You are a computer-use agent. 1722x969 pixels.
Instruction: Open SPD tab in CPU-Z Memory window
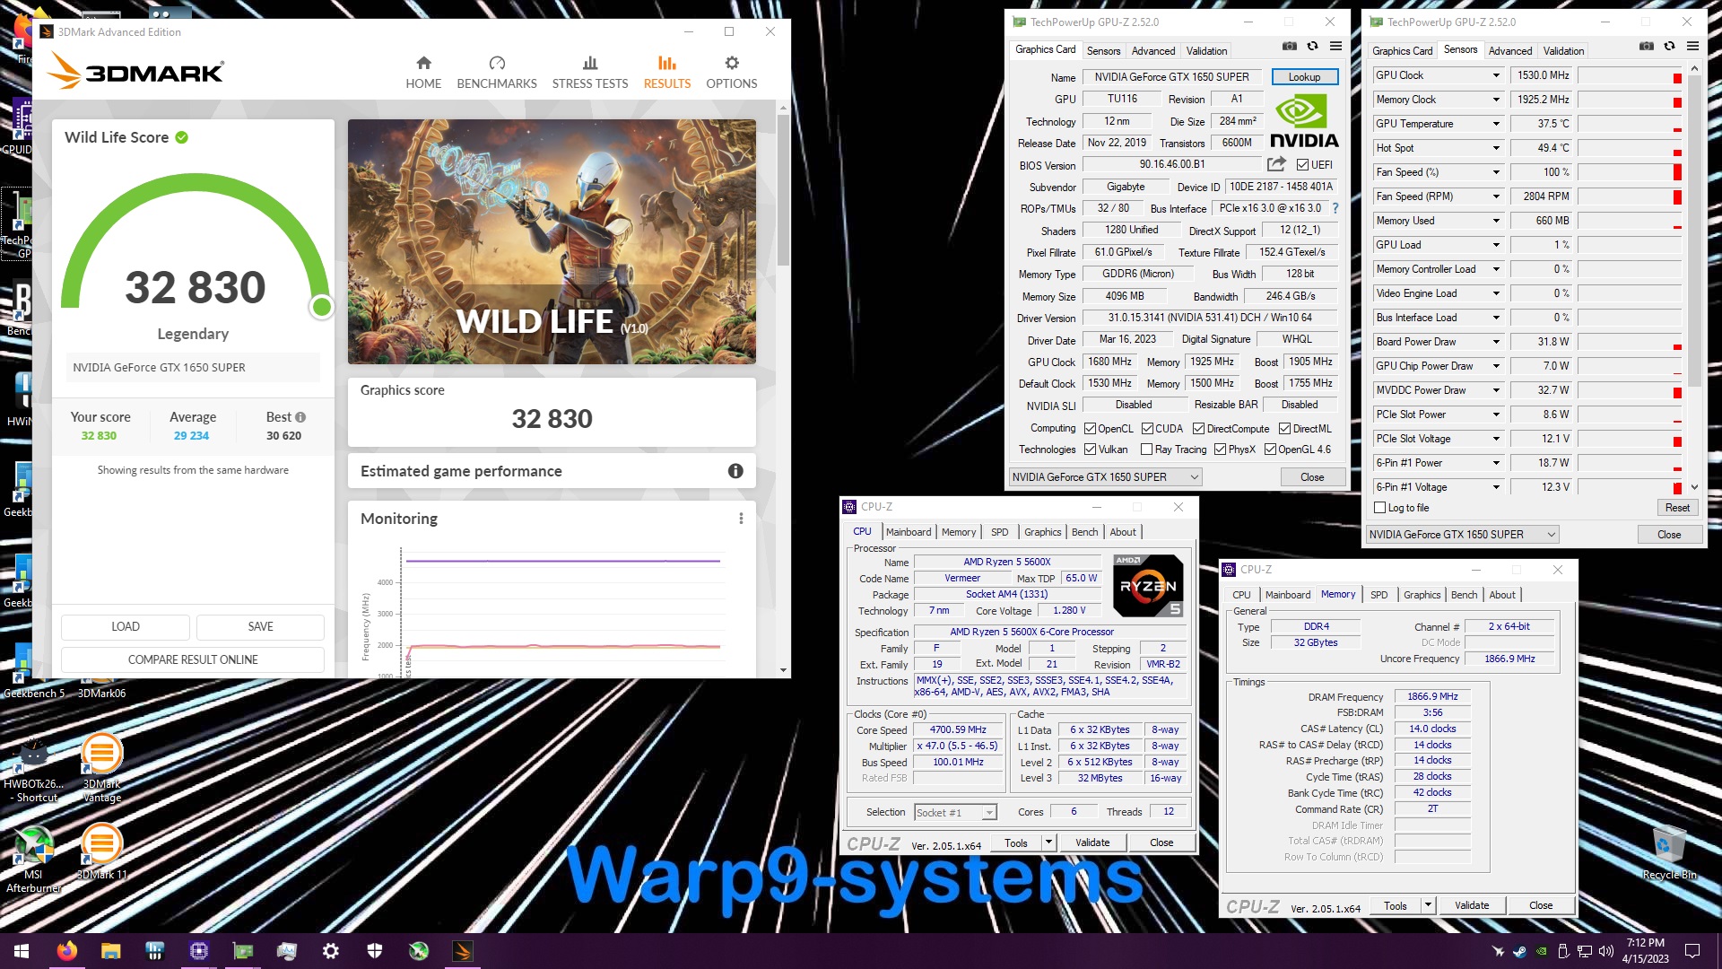click(x=1378, y=595)
